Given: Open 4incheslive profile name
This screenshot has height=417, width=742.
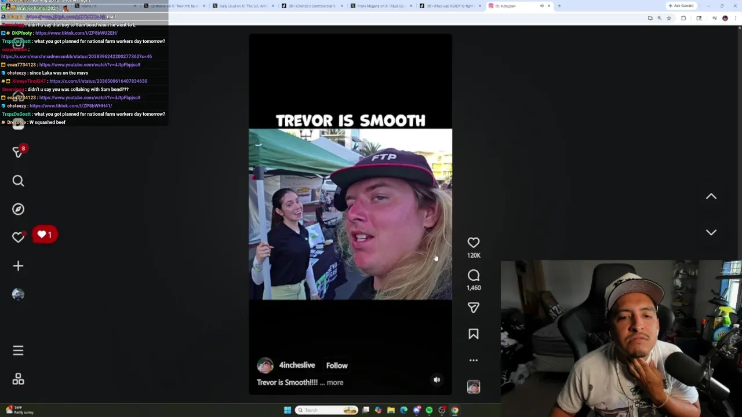Looking at the screenshot, I should coord(297,365).
